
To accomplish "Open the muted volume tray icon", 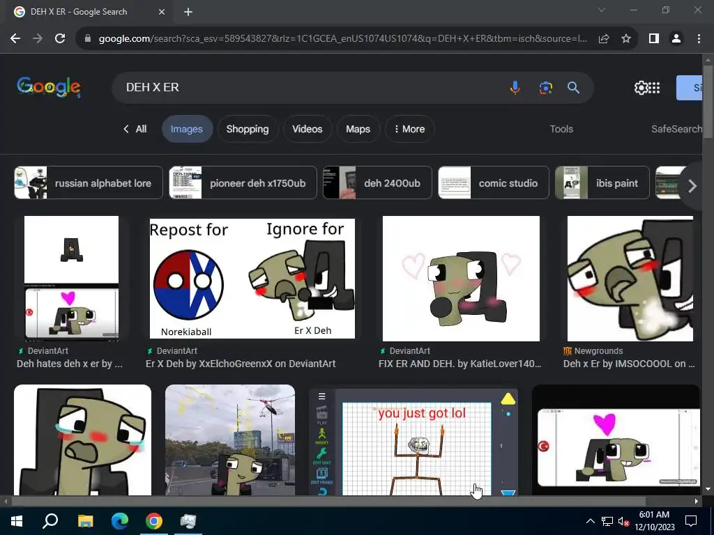I will click(x=623, y=521).
